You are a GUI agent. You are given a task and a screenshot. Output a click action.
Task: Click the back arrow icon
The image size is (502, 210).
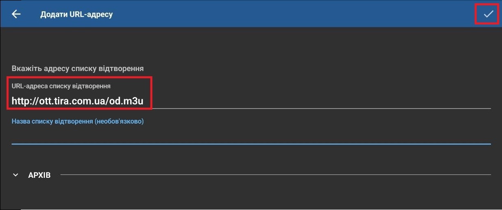click(x=16, y=14)
